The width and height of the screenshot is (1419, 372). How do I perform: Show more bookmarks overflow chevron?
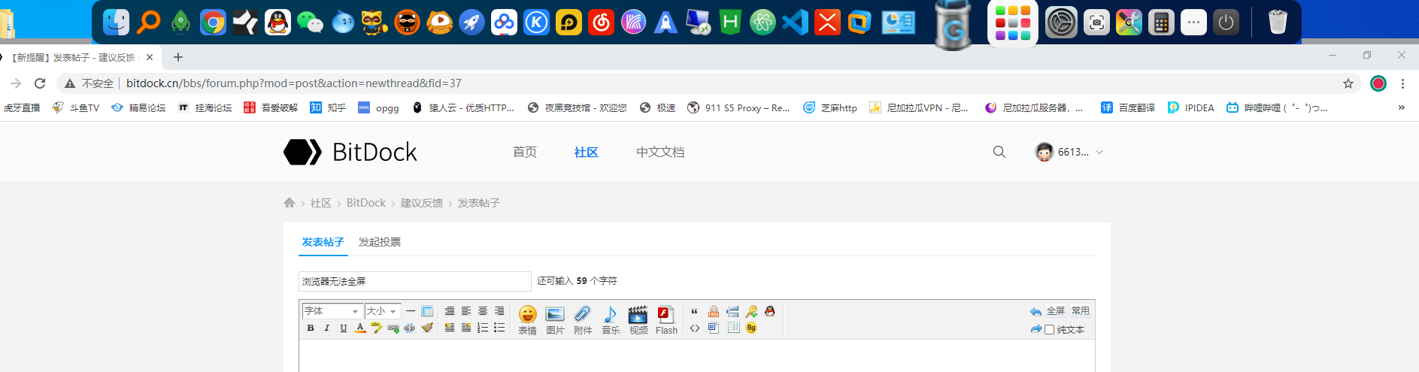1401,107
